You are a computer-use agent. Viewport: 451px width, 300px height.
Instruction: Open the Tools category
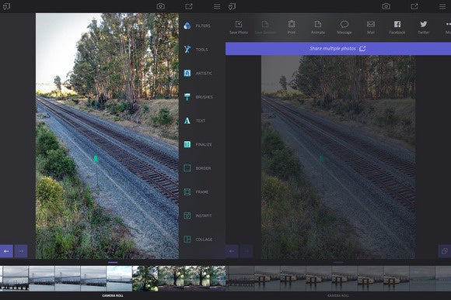196,50
